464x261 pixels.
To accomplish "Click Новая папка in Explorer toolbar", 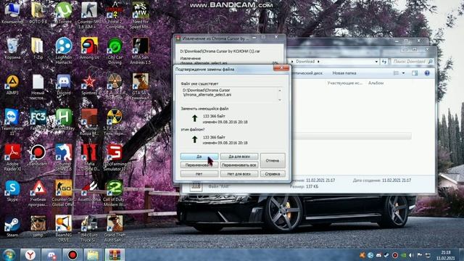I will tap(344, 73).
